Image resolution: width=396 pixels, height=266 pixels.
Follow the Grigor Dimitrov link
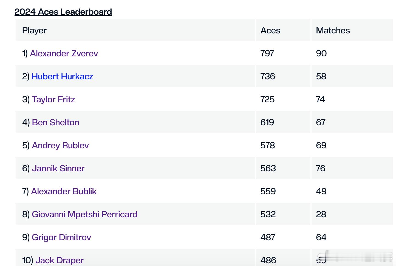point(61,237)
